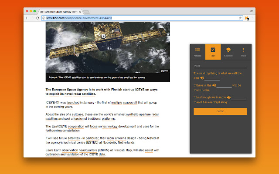The width and height of the screenshot is (279, 174).
Task: Click the underlined word 'headquarters'
Action: [x=88, y=150]
